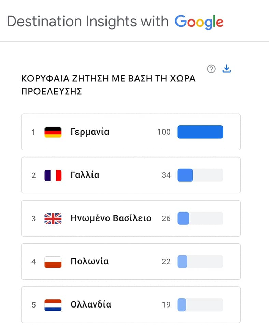The image size is (269, 328).
Task: Click the Poland flag icon
Action: click(53, 262)
